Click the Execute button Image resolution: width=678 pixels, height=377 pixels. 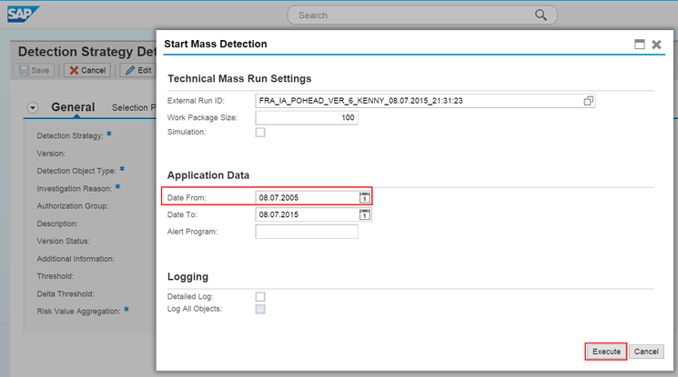click(x=606, y=352)
